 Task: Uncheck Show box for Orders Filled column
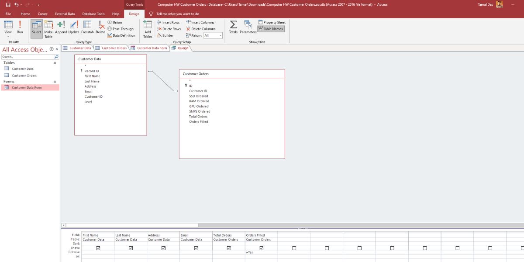(261, 248)
